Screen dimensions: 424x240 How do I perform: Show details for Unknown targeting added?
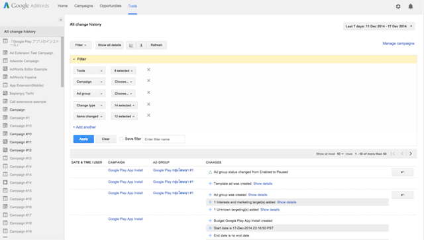(270, 210)
